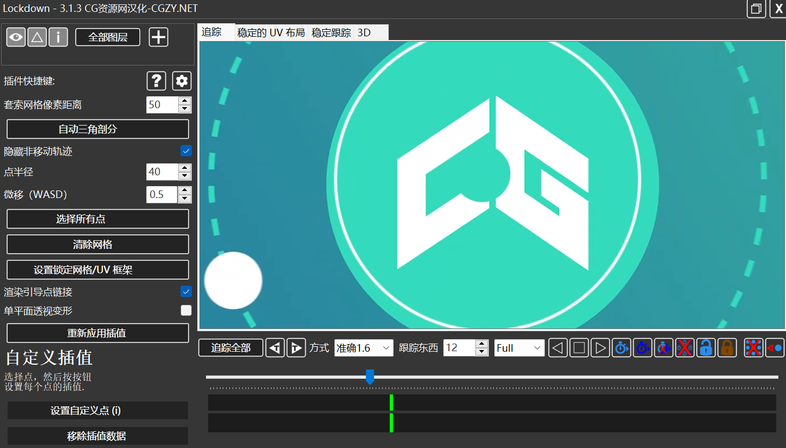Click the red arrow blue dot icon

[775, 347]
